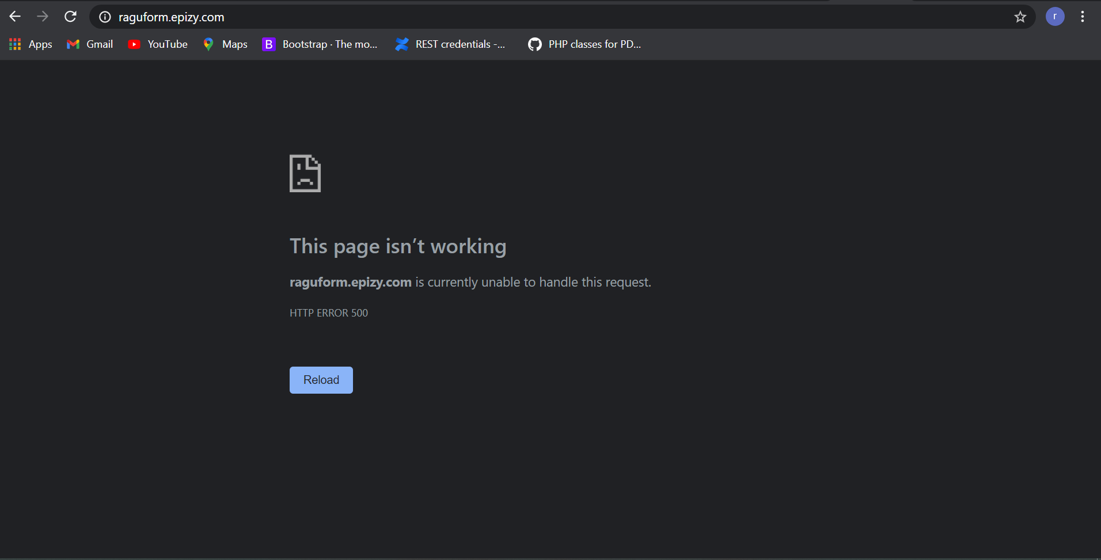This screenshot has width=1101, height=560.
Task: Open Chrome's three-dot menu
Action: [x=1082, y=17]
